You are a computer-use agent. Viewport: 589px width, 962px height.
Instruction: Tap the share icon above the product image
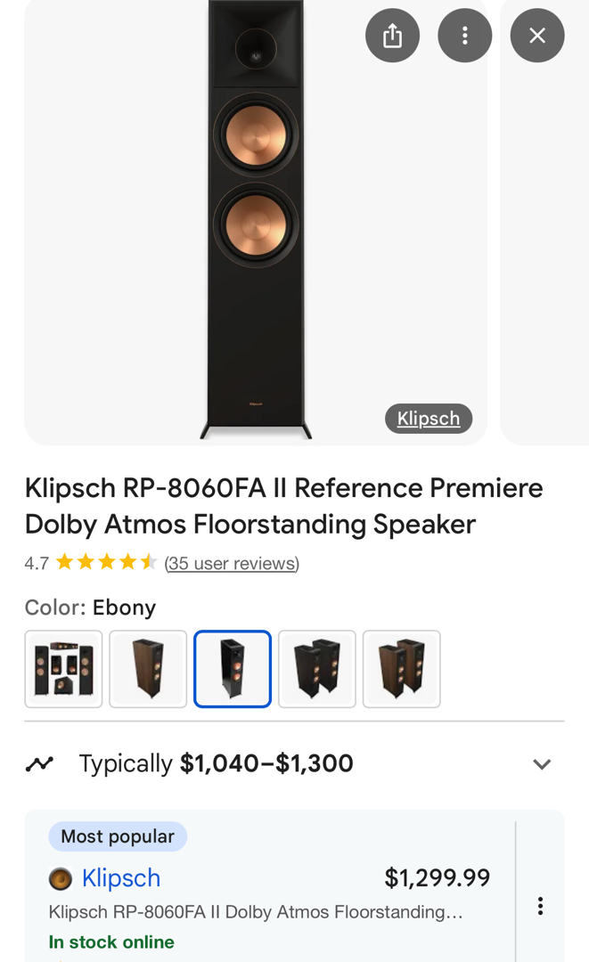click(392, 36)
